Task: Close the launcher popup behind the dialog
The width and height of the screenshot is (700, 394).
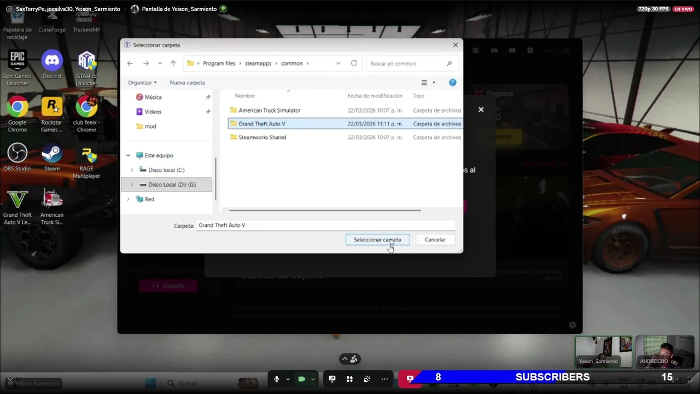Action: (481, 109)
